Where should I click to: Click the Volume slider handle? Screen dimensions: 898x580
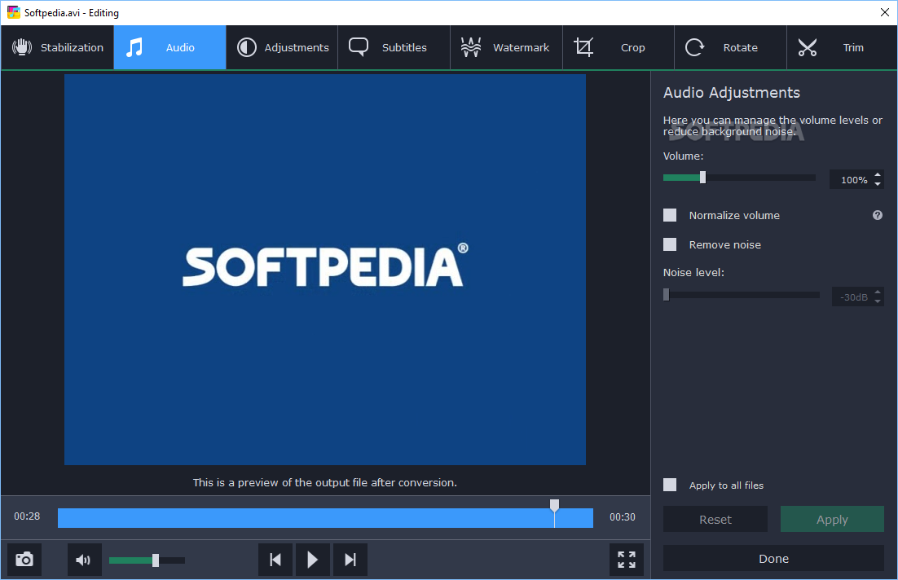702,178
